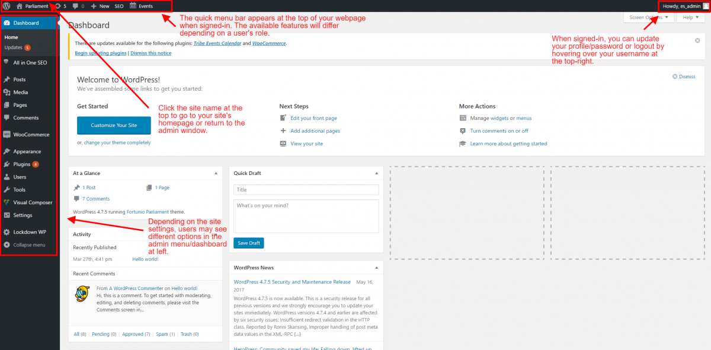This screenshot has width=711, height=350.
Task: Click the Lockdown WP gear icon
Action: point(7,232)
